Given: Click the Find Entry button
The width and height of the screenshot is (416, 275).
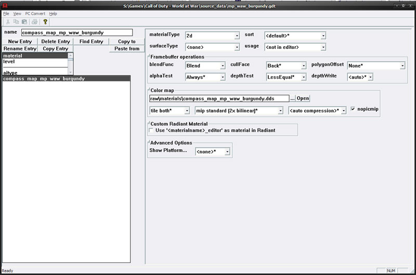Looking at the screenshot, I should tap(92, 42).
